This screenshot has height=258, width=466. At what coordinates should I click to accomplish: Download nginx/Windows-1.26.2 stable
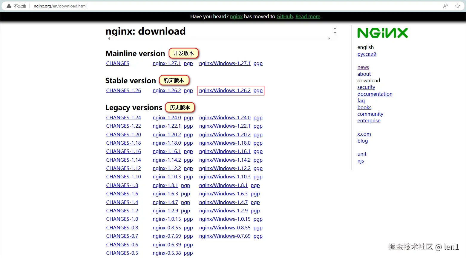(x=225, y=90)
